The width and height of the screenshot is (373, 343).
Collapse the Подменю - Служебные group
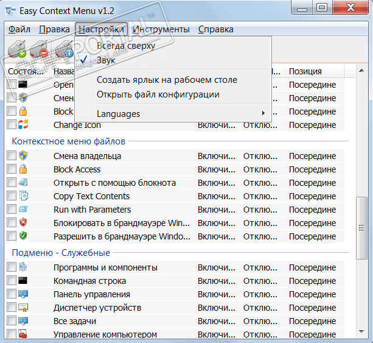[x=61, y=252]
